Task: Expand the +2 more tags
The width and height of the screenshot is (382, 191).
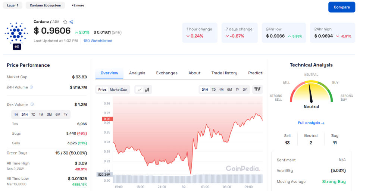Action: pos(78,6)
